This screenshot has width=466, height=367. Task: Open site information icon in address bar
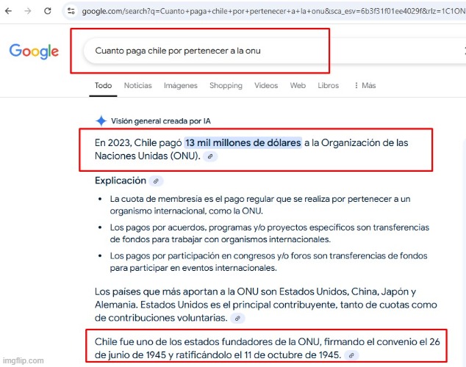point(71,11)
